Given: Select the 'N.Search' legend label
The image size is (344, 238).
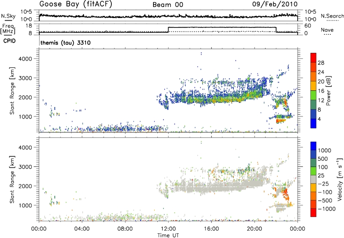Looking at the screenshot, I should click(332, 16).
